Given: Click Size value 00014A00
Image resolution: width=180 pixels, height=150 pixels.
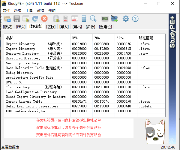Looking at the screenshot, I should [x=124, y=53].
